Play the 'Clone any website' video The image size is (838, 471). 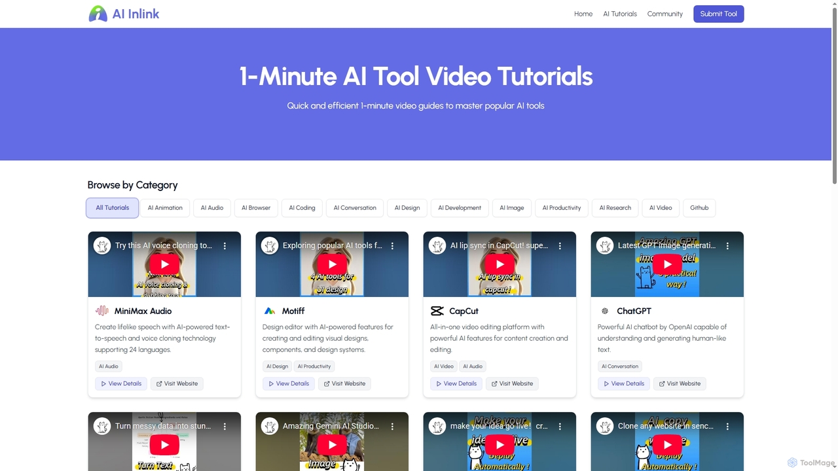[x=667, y=445]
